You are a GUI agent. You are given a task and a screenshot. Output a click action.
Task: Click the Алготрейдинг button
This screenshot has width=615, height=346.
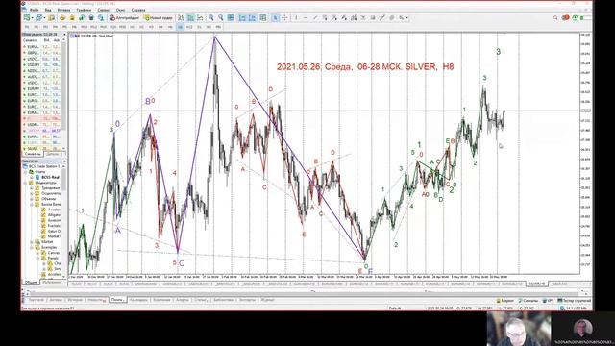pyautogui.click(x=124, y=18)
